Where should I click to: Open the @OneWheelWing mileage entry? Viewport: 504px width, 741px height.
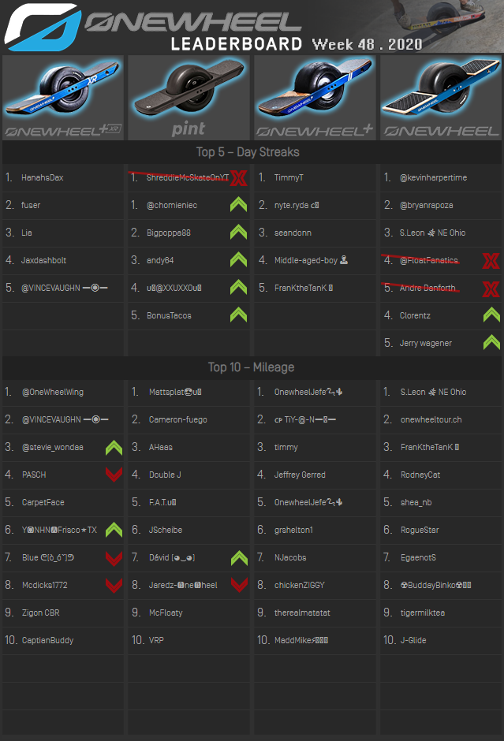click(x=52, y=393)
